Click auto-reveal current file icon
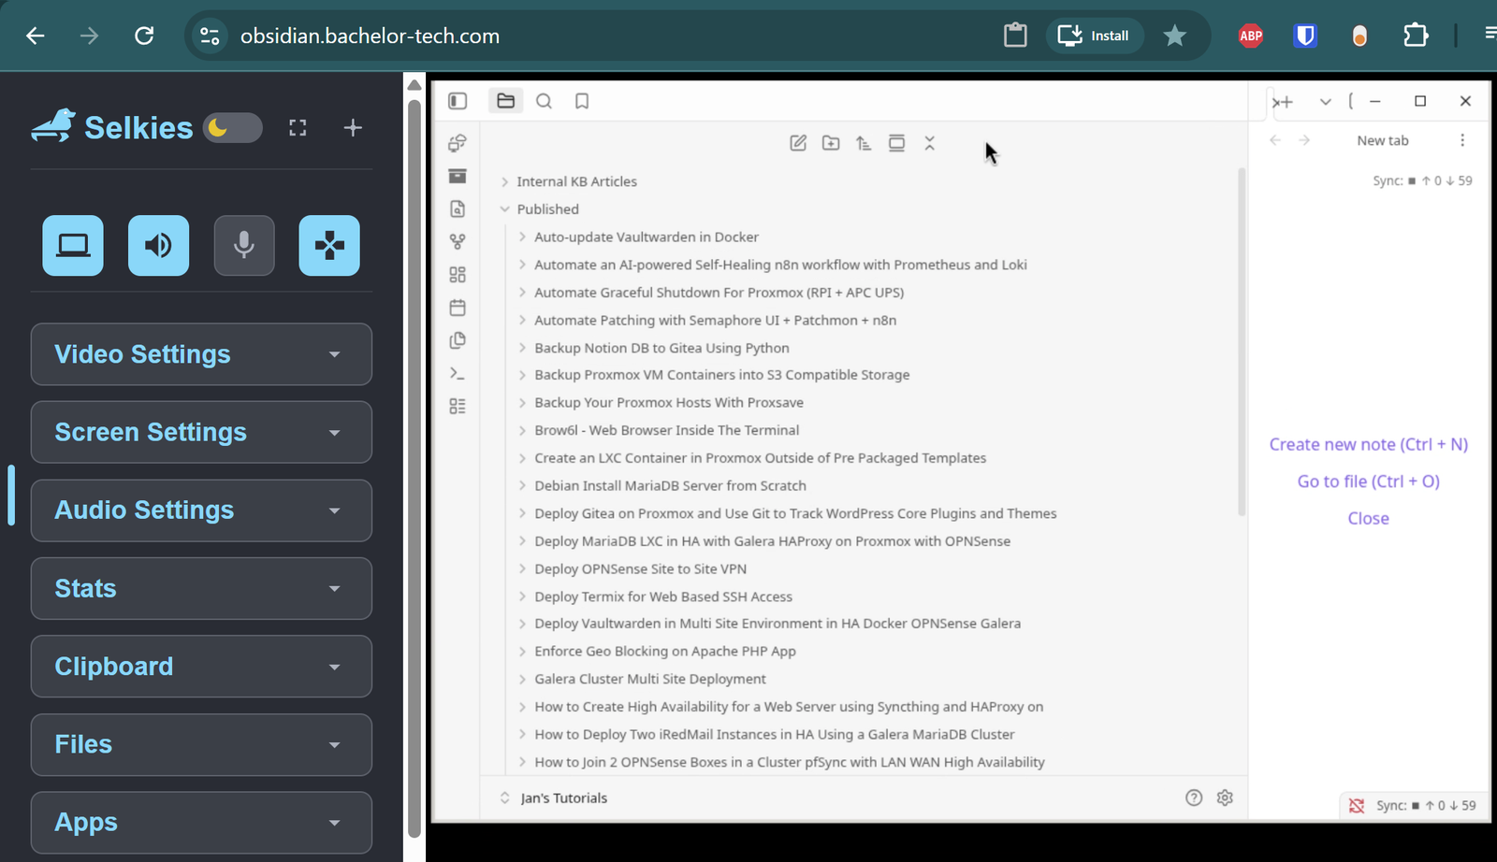The height and width of the screenshot is (862, 1497). (x=896, y=143)
